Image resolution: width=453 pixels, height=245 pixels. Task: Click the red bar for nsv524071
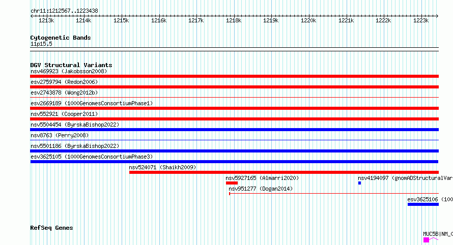click(x=284, y=172)
